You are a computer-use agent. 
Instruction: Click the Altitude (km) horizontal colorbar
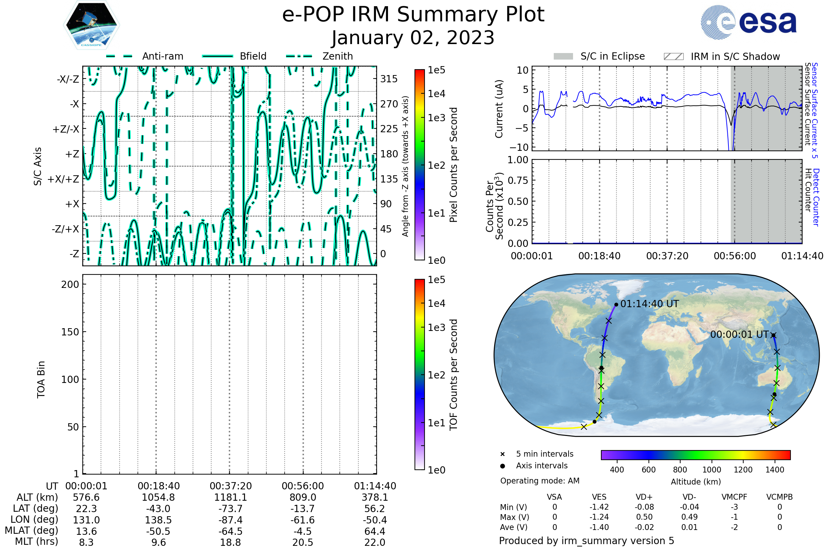click(x=695, y=455)
